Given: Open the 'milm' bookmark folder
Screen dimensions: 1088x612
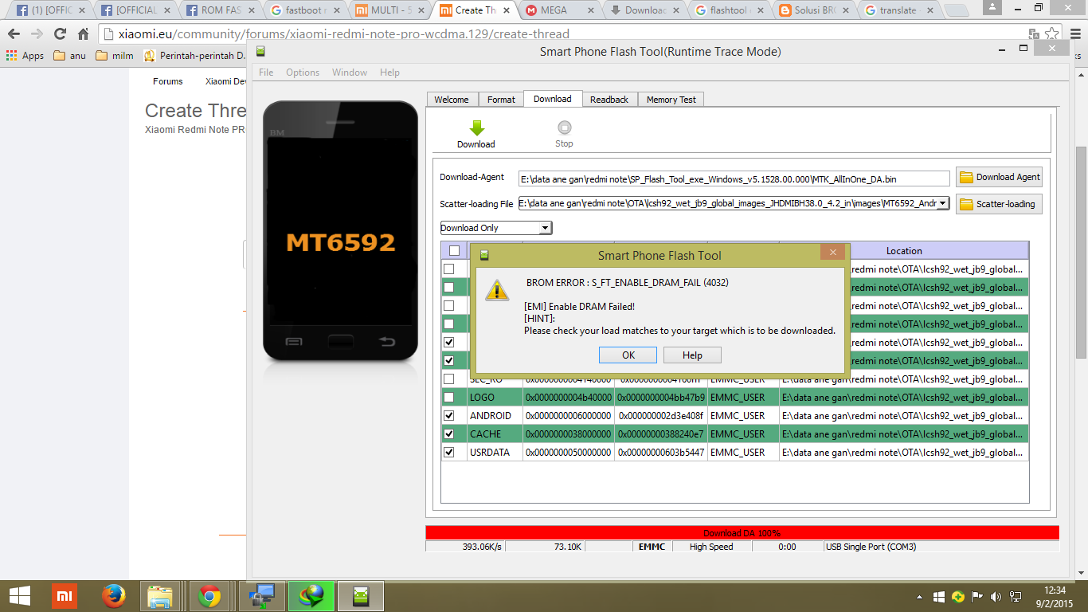Looking at the screenshot, I should coord(114,56).
